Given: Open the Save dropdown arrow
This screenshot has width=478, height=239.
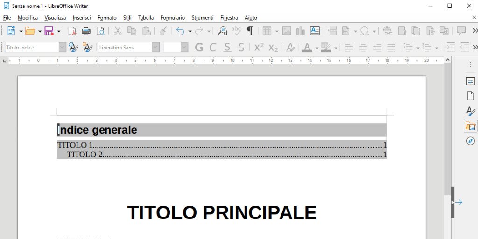Looking at the screenshot, I should (x=58, y=31).
